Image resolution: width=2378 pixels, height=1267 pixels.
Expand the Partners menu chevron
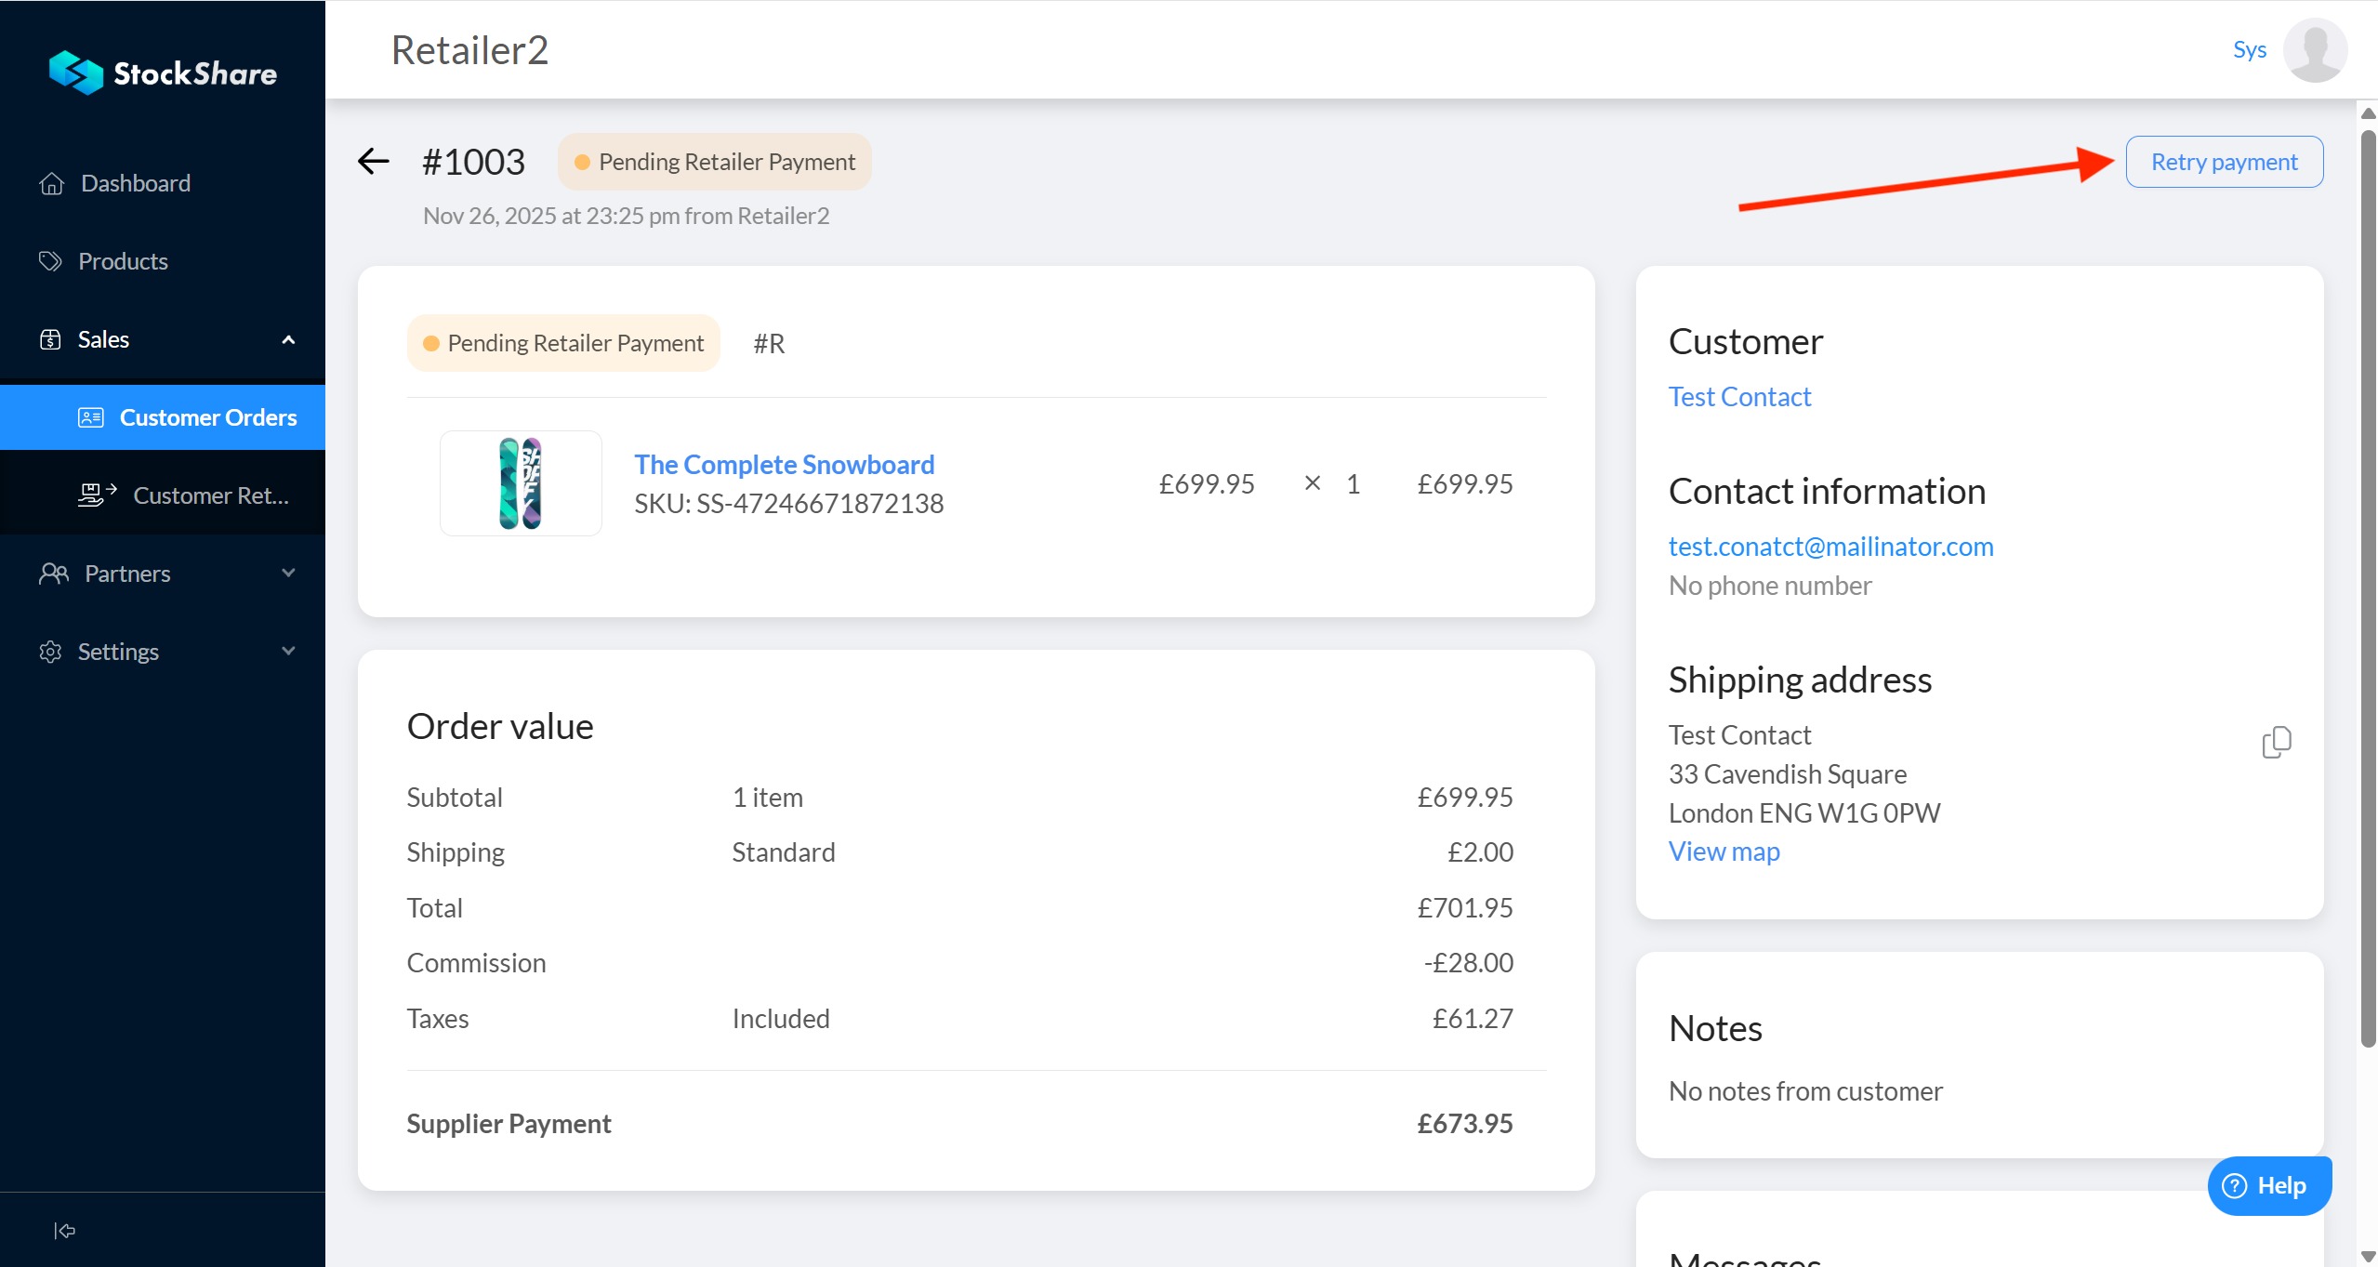(288, 573)
